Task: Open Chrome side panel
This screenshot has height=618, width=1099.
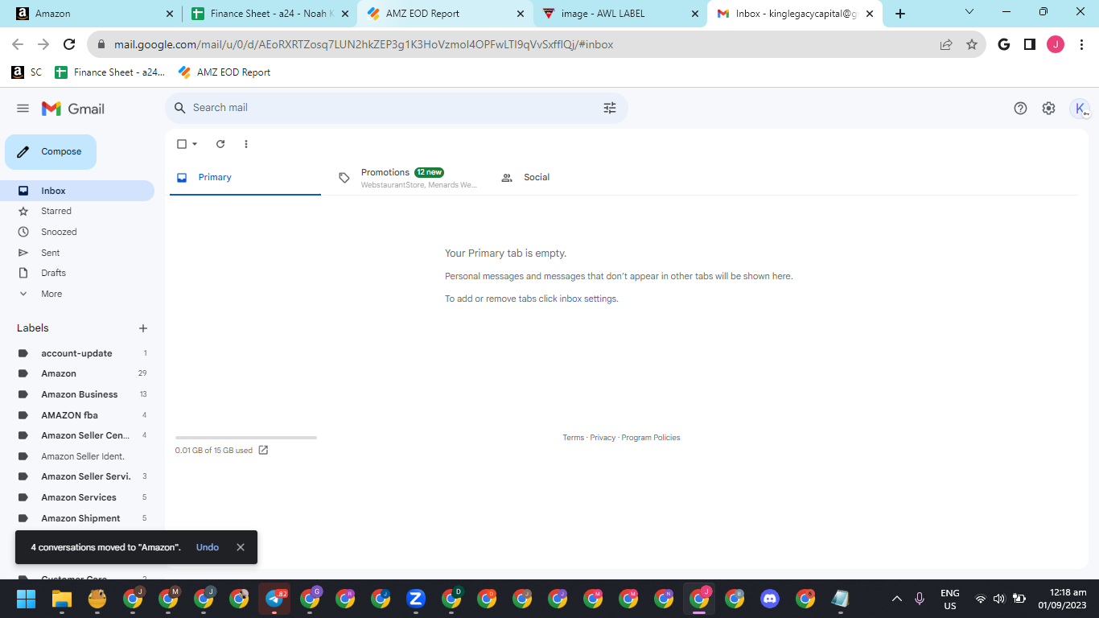Action: (1029, 44)
